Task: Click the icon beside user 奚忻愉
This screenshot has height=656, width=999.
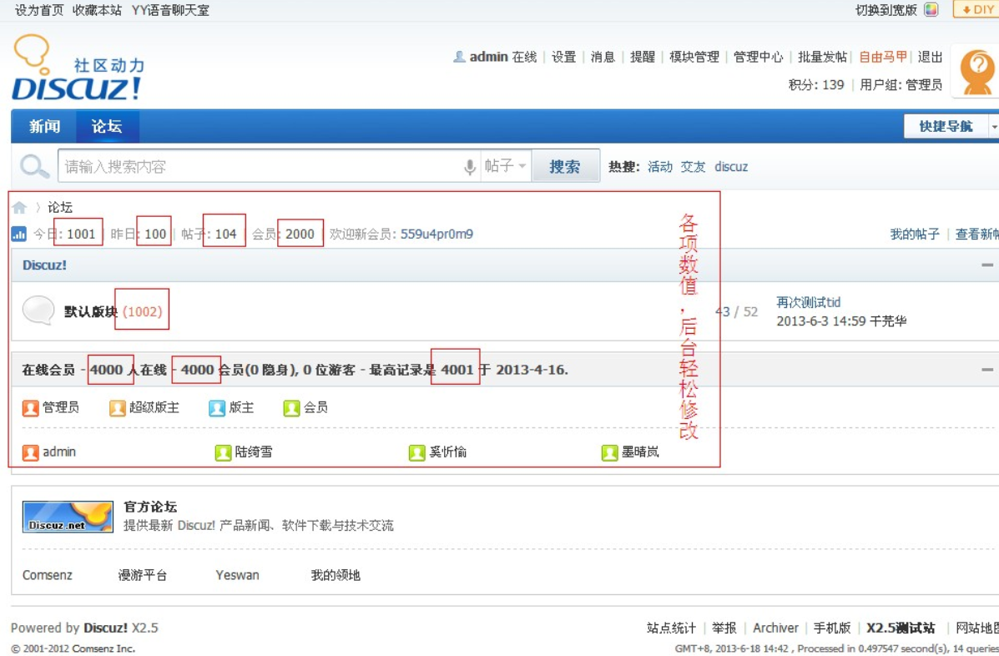Action: (416, 453)
